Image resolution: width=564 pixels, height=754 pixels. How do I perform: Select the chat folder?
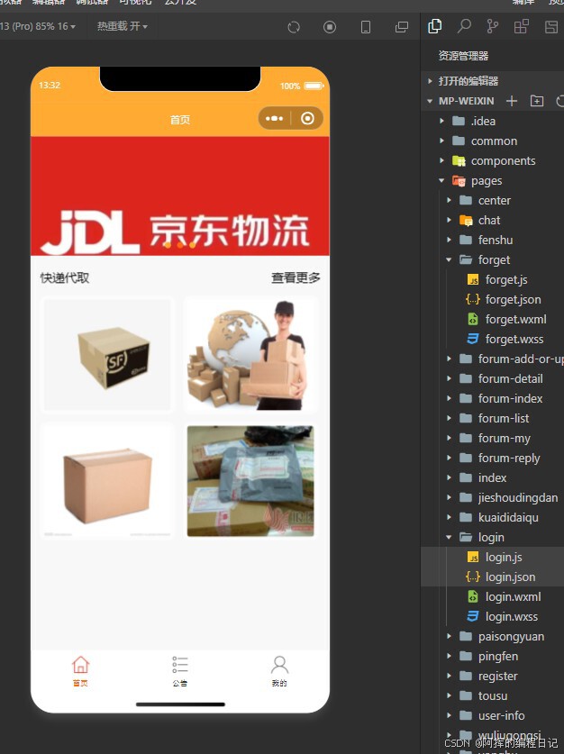click(489, 220)
